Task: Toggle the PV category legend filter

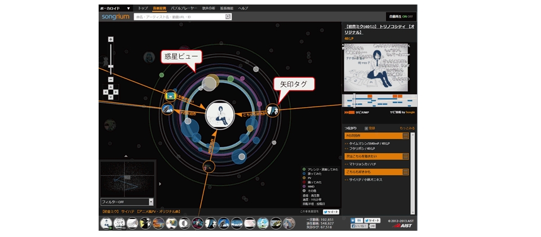Action: (x=304, y=178)
